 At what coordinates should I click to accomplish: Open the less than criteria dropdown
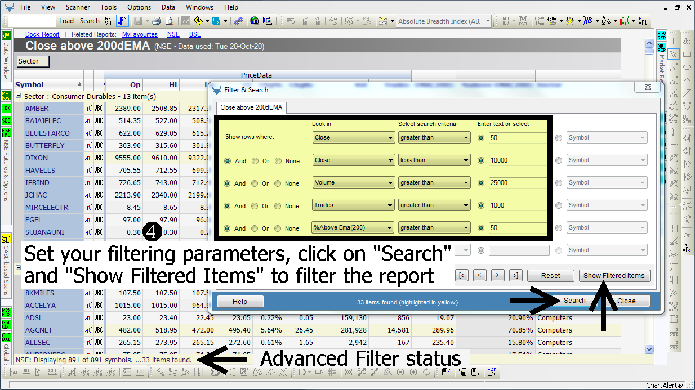(434, 160)
